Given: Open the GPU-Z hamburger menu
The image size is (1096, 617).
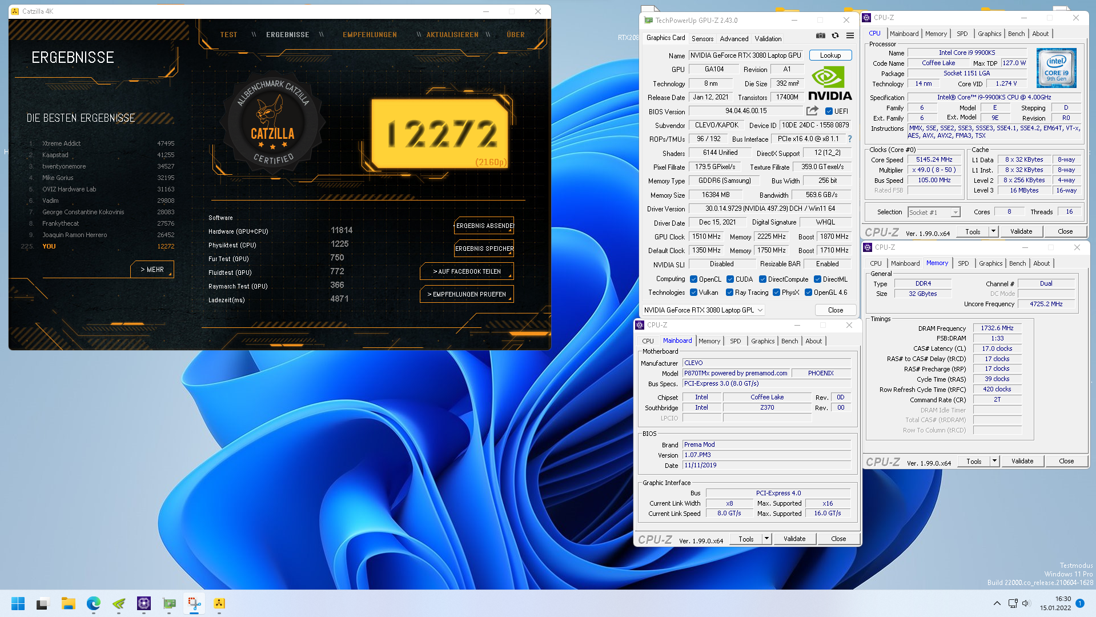Looking at the screenshot, I should (x=850, y=35).
